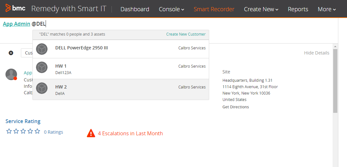
Task: Click the Service Rating heading
Action: pyautogui.click(x=23, y=121)
